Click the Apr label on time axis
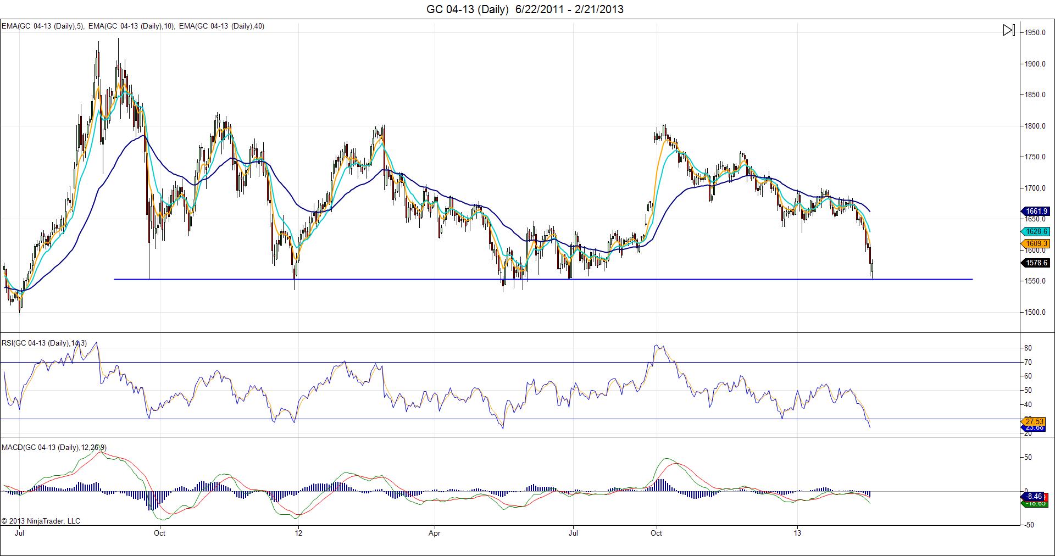 (x=435, y=533)
